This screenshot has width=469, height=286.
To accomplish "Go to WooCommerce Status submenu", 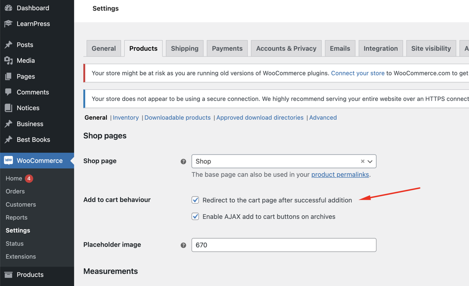I will click(15, 243).
